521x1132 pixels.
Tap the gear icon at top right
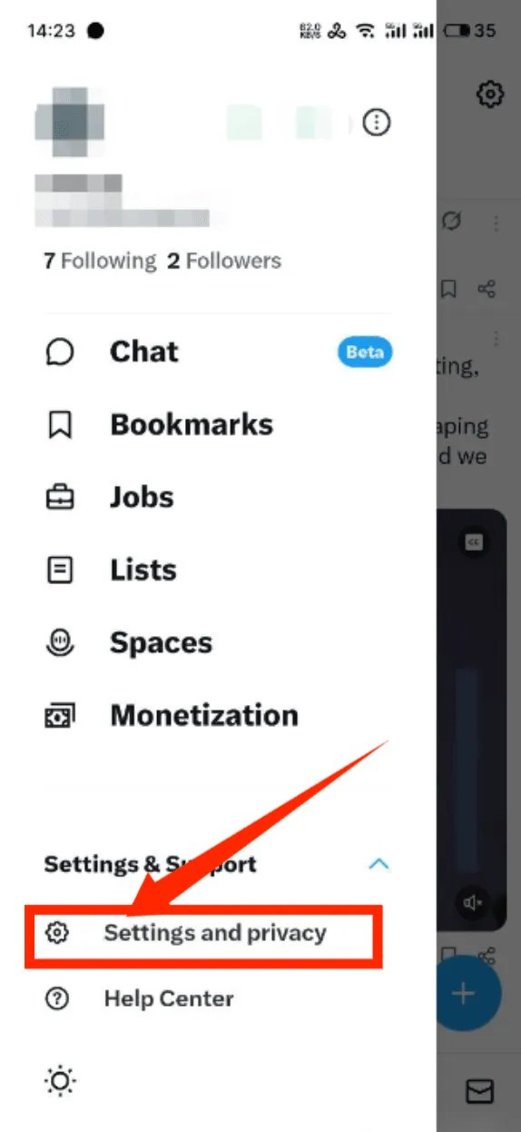490,94
